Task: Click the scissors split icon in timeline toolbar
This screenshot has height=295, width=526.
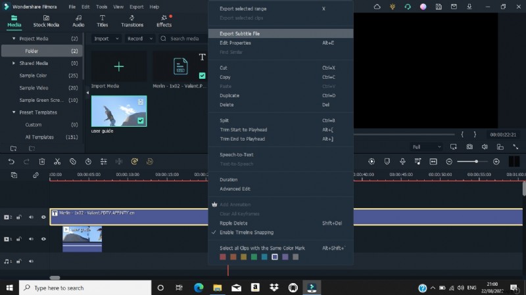Action: tap(57, 162)
